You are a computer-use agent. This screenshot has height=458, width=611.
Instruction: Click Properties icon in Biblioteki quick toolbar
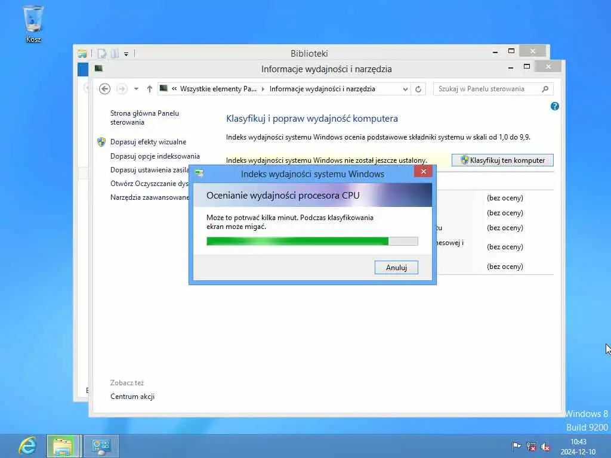(x=101, y=53)
